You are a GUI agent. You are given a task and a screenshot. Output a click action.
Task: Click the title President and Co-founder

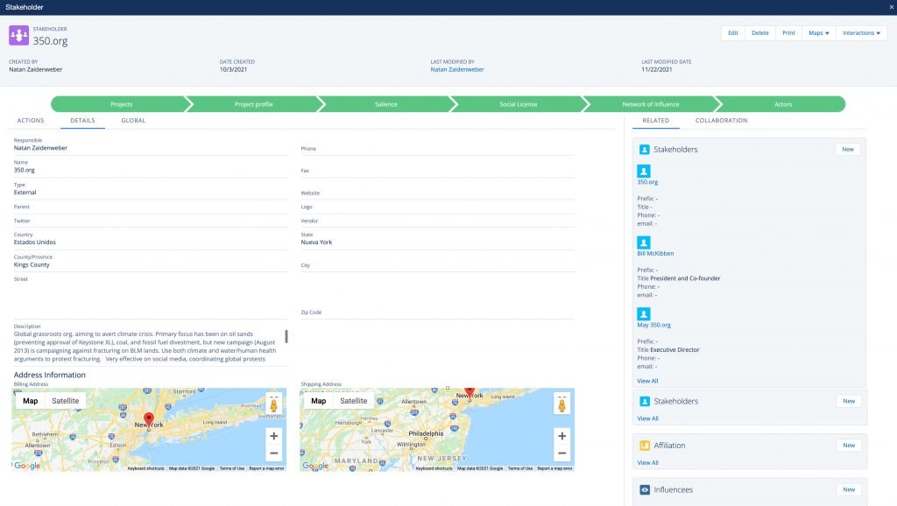click(685, 278)
